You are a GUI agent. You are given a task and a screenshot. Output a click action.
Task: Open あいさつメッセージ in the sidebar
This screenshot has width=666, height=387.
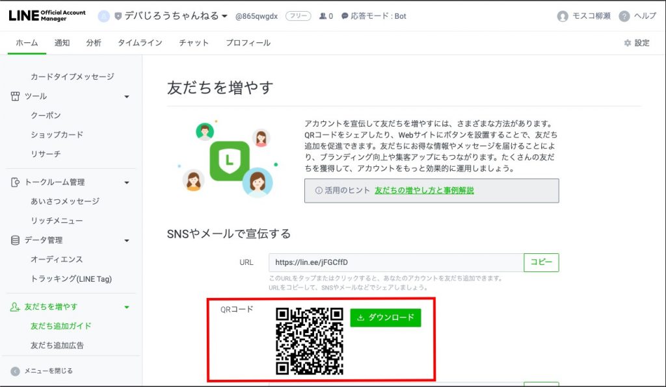(65, 201)
